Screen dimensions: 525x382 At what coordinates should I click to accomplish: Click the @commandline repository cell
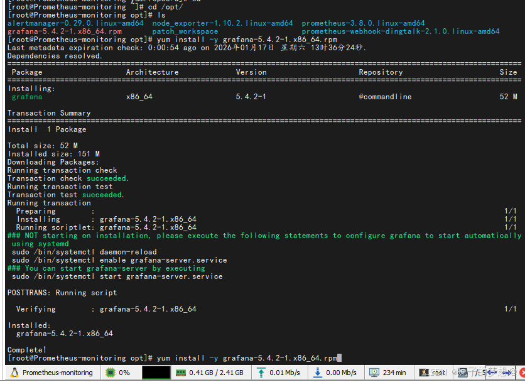[x=385, y=97]
